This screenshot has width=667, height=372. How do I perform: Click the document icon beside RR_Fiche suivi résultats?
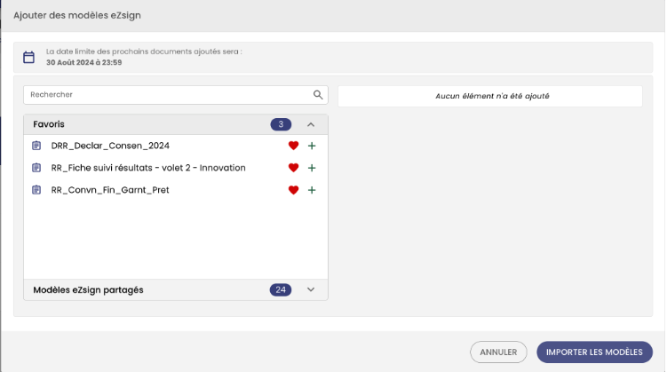click(x=36, y=168)
